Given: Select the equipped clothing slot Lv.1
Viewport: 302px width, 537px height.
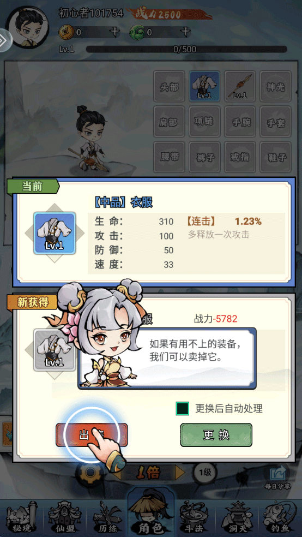Looking at the screenshot, I should [204, 86].
